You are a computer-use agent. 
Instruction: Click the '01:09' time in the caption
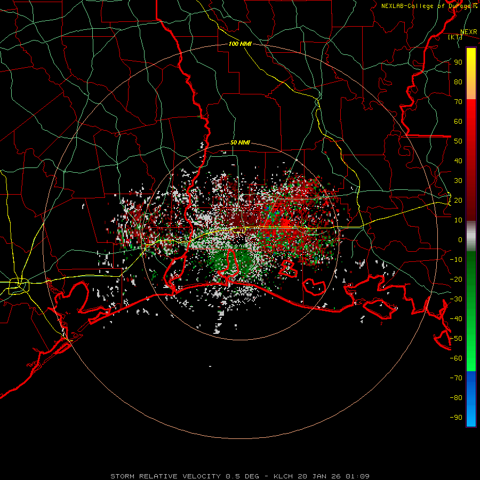click(x=357, y=476)
